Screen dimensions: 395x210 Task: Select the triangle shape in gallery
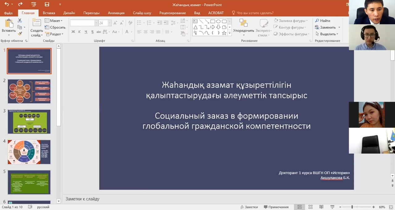(195, 27)
